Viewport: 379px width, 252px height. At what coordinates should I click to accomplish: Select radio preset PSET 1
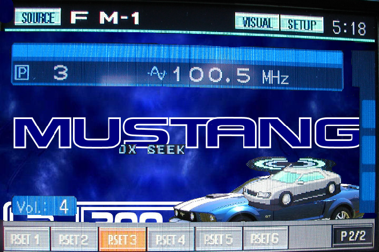coord(27,238)
